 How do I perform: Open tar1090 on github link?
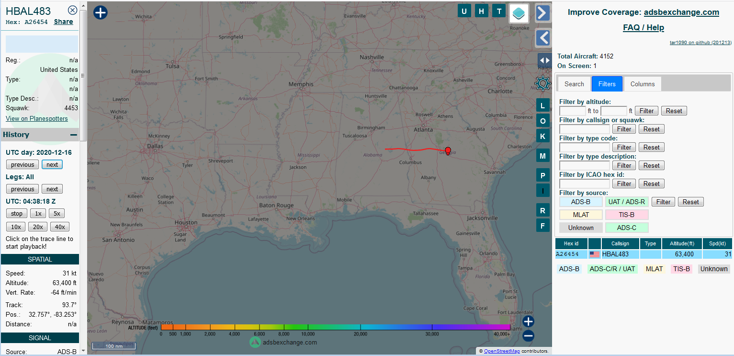tap(700, 42)
